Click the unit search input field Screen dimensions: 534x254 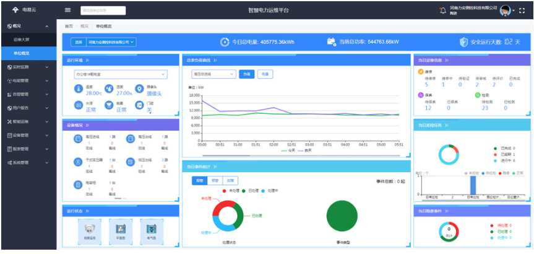pos(103,11)
